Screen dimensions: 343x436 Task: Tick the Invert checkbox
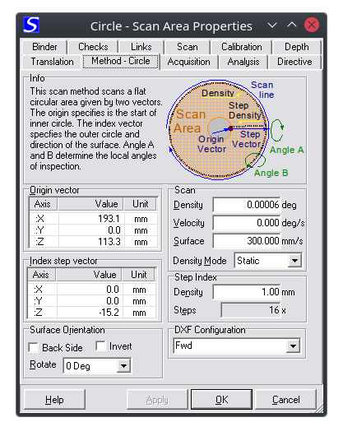[100, 346]
